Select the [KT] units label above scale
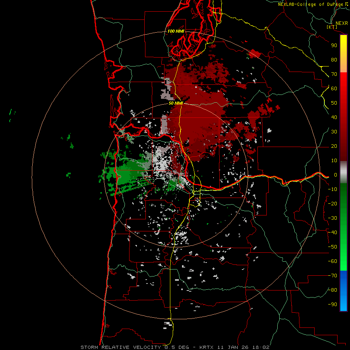The image size is (350, 350). click(x=332, y=27)
